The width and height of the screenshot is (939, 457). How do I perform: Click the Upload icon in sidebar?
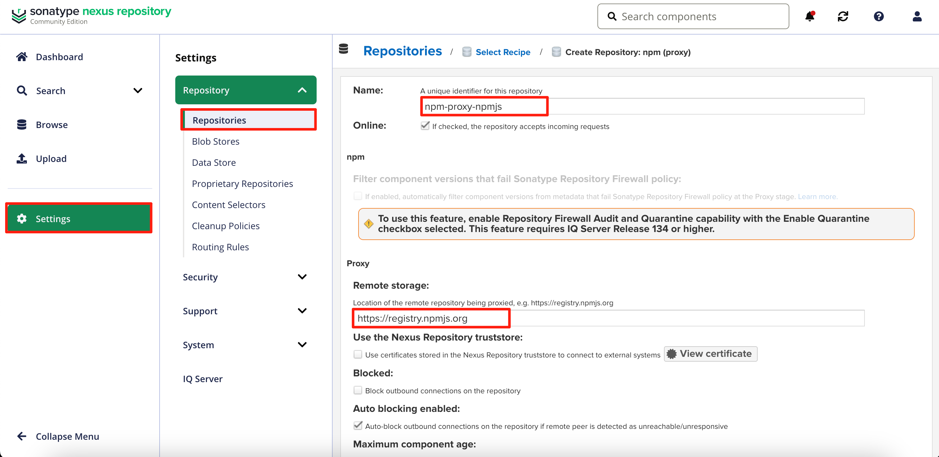point(22,159)
